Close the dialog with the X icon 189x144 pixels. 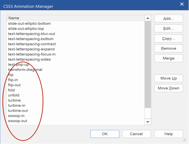(182, 4)
